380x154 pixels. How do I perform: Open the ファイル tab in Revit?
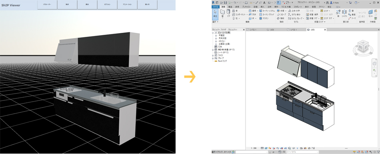tap(216, 7)
